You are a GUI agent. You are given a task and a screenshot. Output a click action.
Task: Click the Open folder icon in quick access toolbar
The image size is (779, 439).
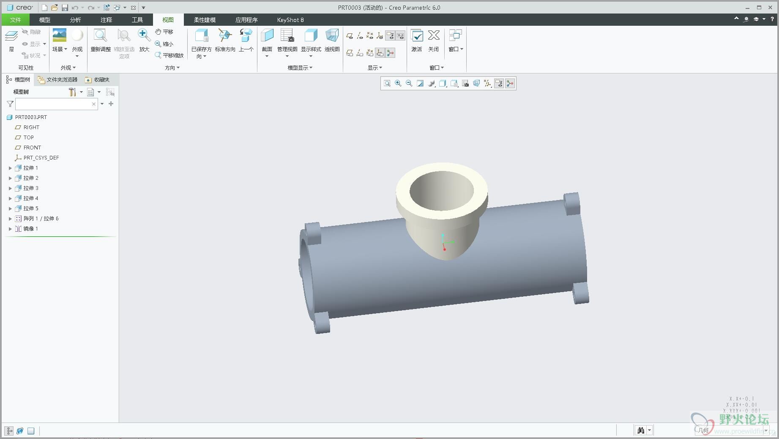55,8
